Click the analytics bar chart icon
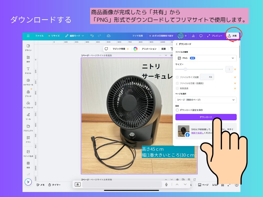The height and width of the screenshot is (197, 263). click(x=193, y=36)
